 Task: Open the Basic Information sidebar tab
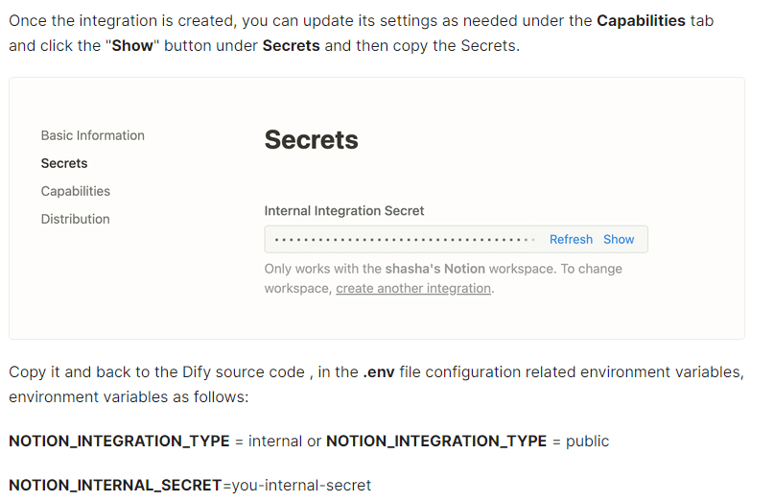pos(93,135)
